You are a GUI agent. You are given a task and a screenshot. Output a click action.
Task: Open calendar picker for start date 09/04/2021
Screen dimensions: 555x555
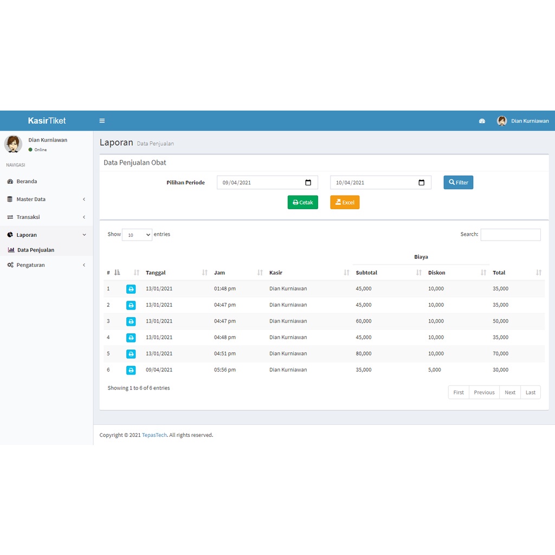[x=308, y=183]
